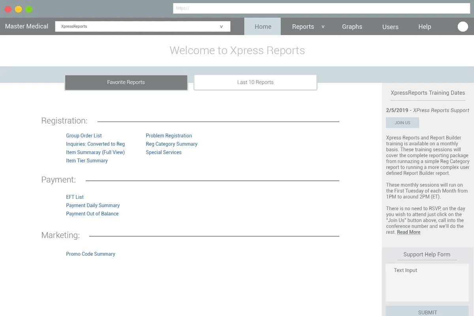
Task: Click into the Support Help Form text input
Action: pyautogui.click(x=427, y=283)
